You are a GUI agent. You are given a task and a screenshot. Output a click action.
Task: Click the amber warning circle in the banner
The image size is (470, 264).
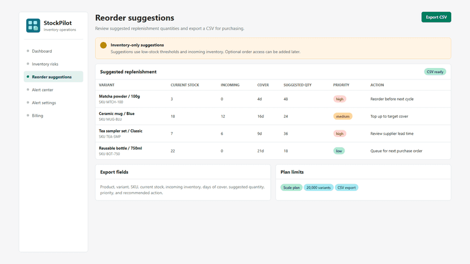coord(103,45)
